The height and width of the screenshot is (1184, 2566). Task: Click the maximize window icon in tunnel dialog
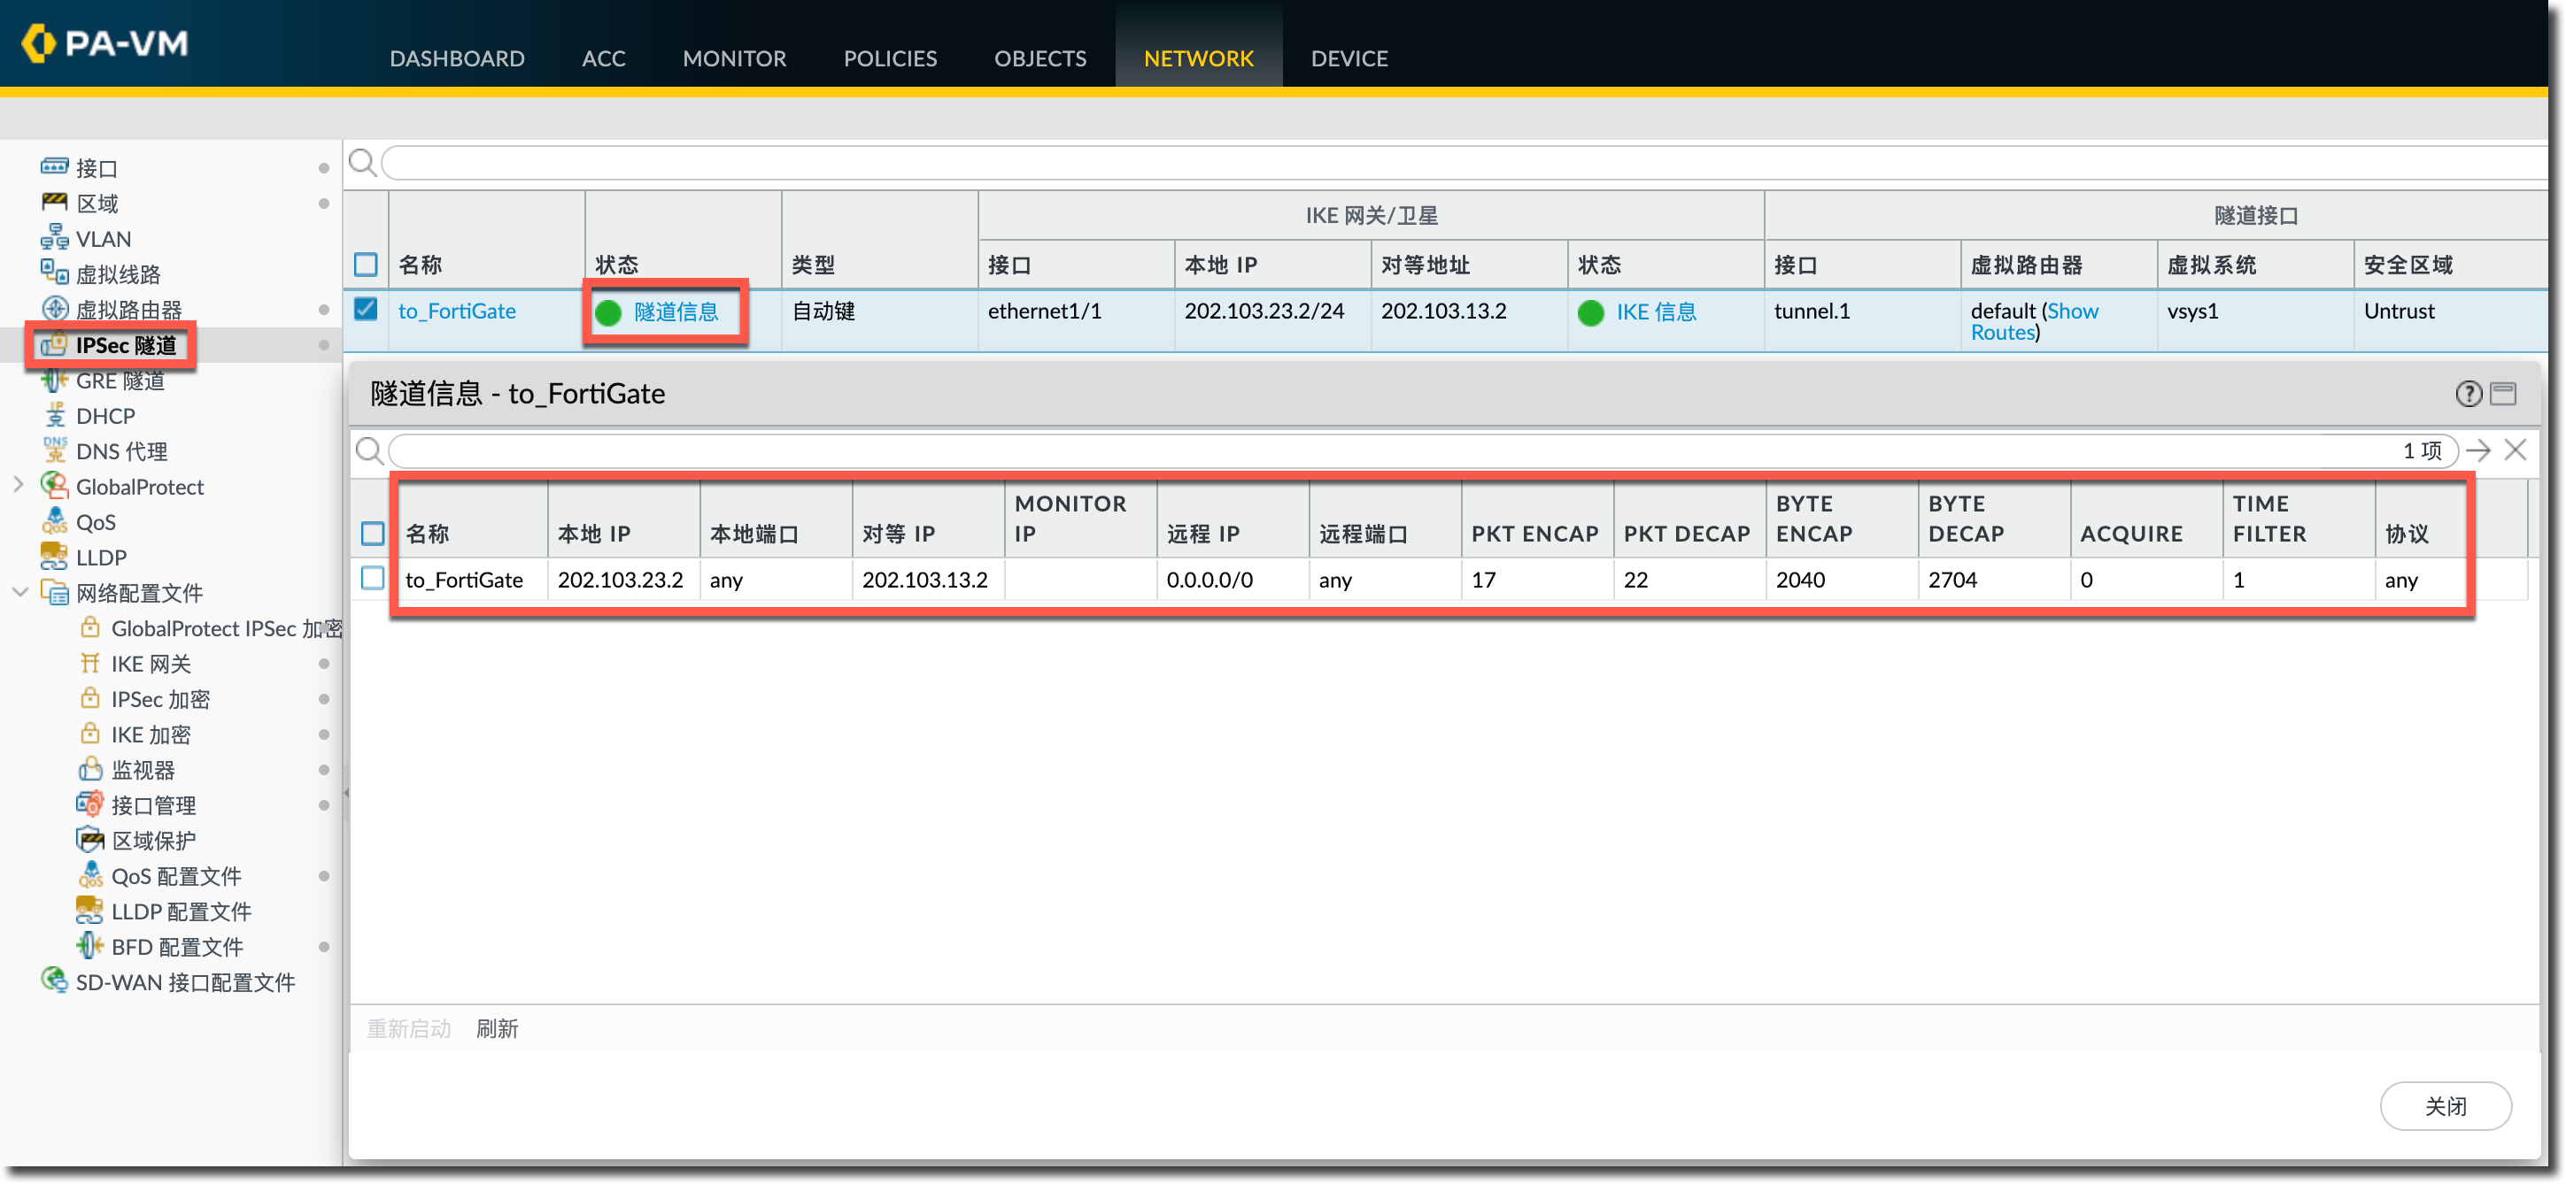point(2502,395)
